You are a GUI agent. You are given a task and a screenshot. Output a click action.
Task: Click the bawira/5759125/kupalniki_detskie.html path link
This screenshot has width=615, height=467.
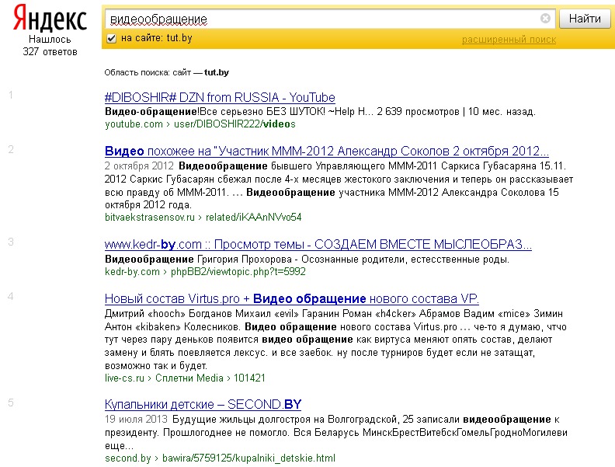tap(248, 458)
